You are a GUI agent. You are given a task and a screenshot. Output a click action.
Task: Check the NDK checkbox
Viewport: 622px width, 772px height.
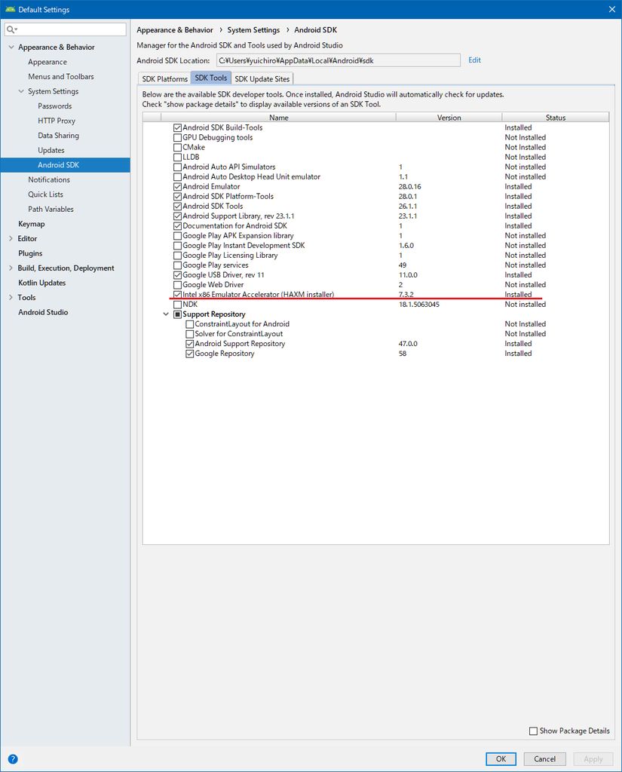click(177, 305)
